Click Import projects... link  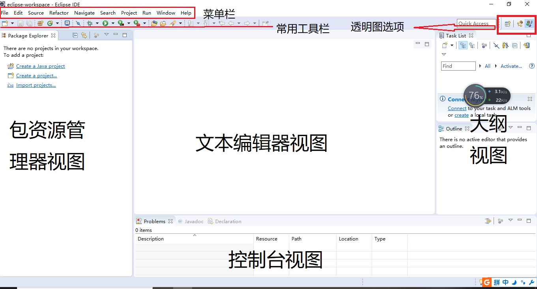pos(36,85)
